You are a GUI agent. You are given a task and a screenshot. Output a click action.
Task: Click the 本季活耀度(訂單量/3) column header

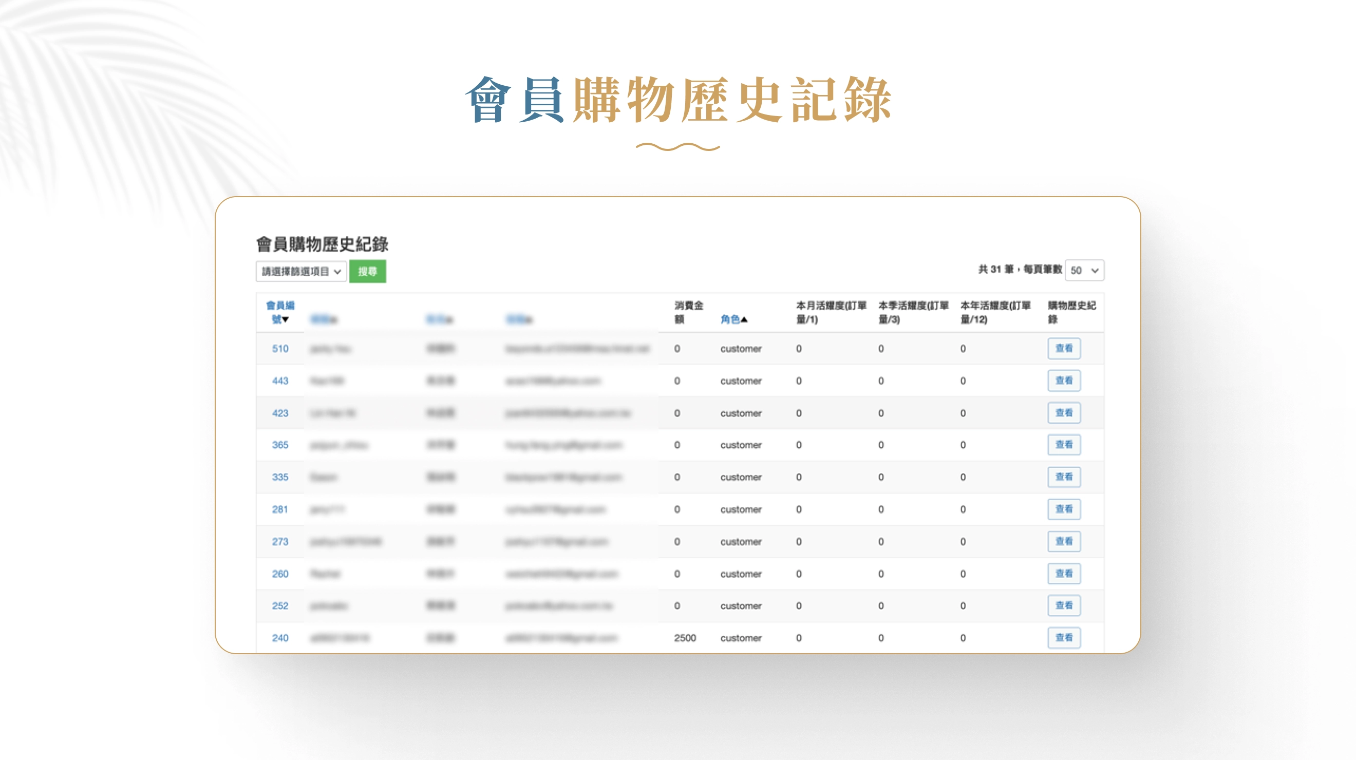click(x=913, y=312)
